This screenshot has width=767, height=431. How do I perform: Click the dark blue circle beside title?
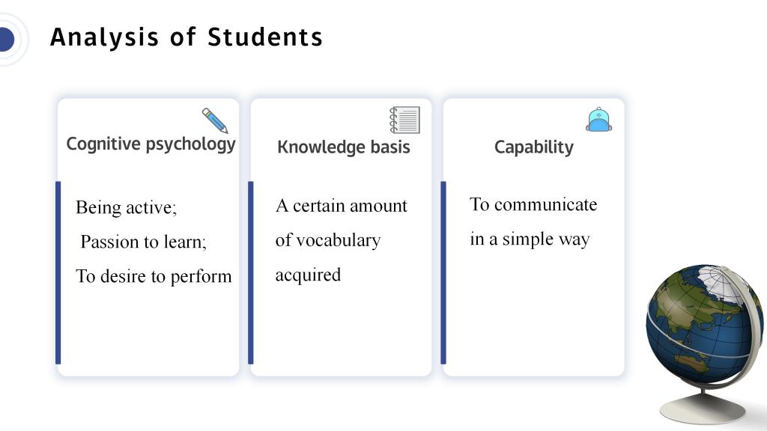(x=7, y=39)
